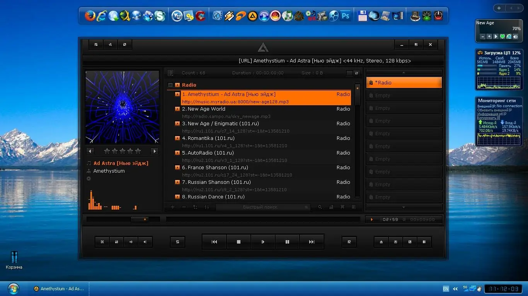Click the equalizer icon near bottom-left controls
This screenshot has width=528, height=296.
point(116,242)
